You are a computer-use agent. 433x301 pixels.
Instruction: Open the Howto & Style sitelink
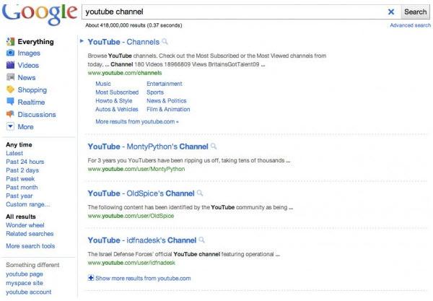pos(114,101)
